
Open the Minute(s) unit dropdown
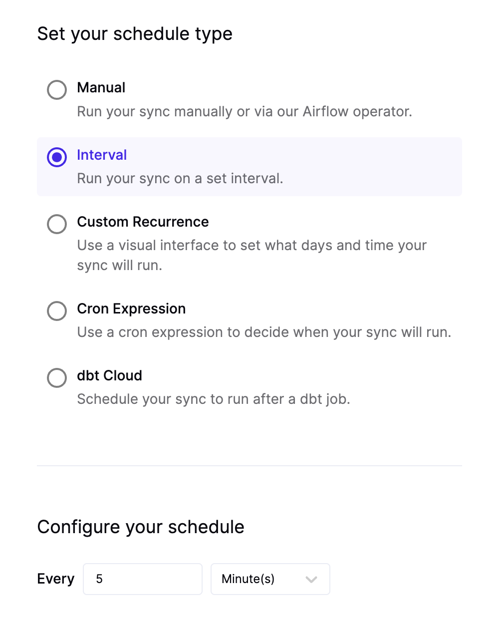(270, 579)
